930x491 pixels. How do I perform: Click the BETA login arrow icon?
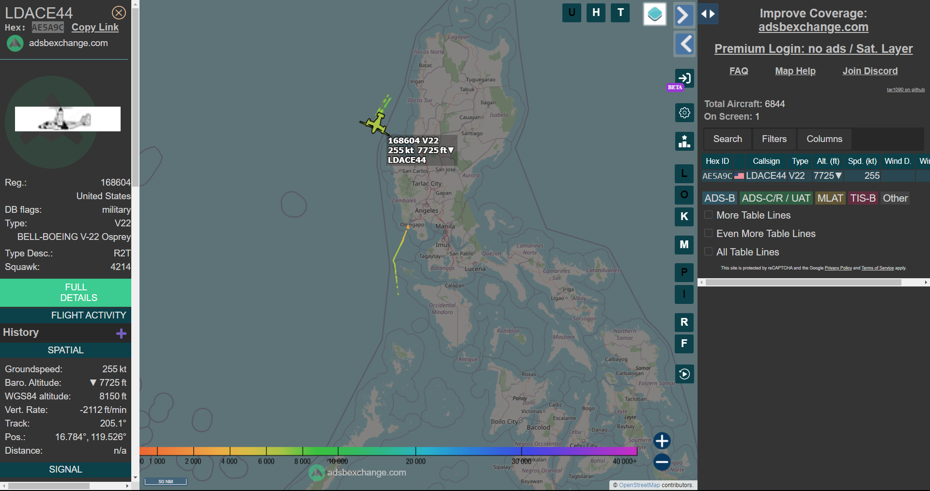(684, 78)
